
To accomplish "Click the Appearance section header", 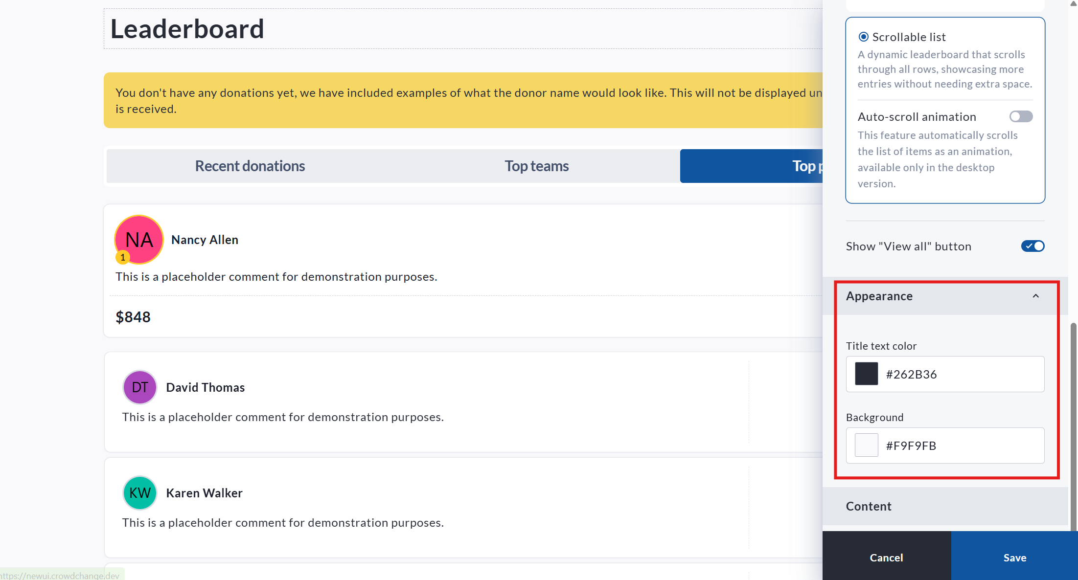I will click(879, 296).
